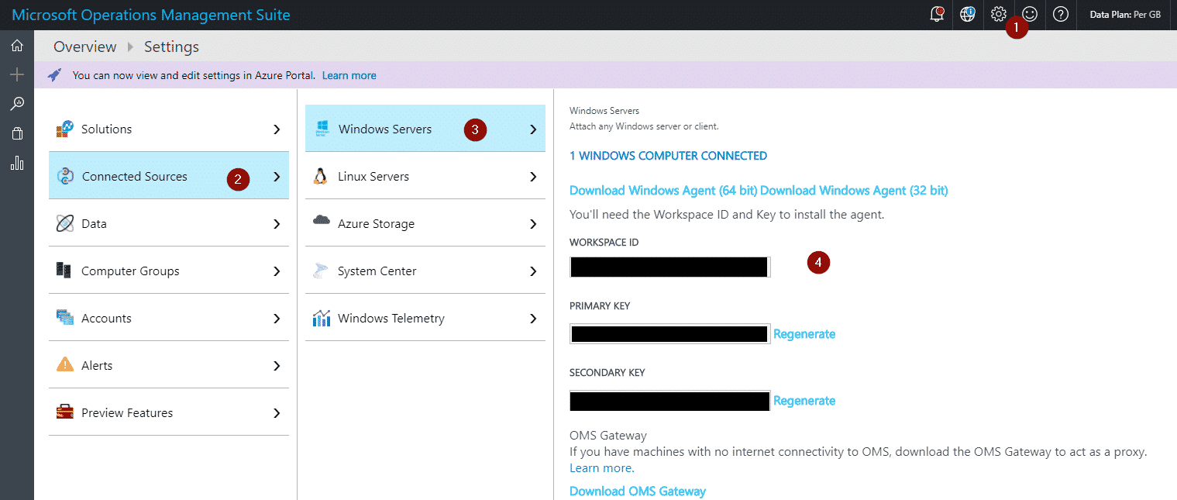Expand the Windows Servers chevron

click(x=533, y=129)
